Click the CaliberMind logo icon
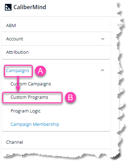The image size is (127, 161). coord(8,7)
